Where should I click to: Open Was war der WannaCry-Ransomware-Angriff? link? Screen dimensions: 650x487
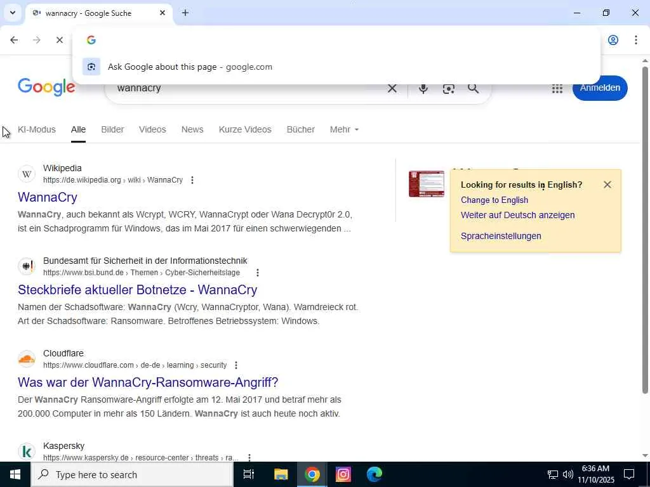click(x=147, y=382)
